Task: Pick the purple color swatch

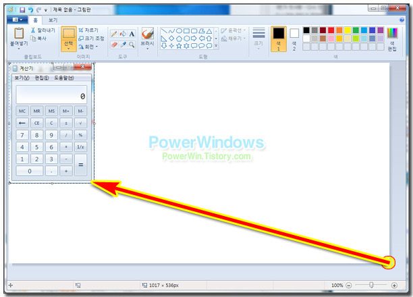Action: [381, 30]
